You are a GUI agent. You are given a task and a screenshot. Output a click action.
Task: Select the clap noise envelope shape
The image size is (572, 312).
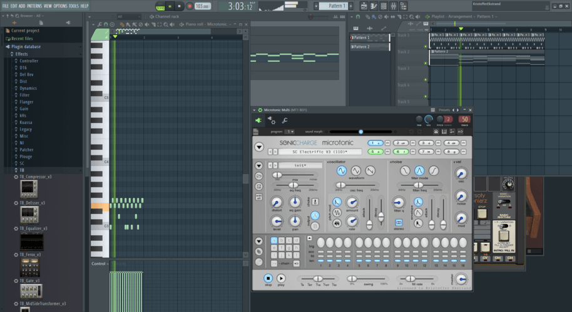point(419,223)
